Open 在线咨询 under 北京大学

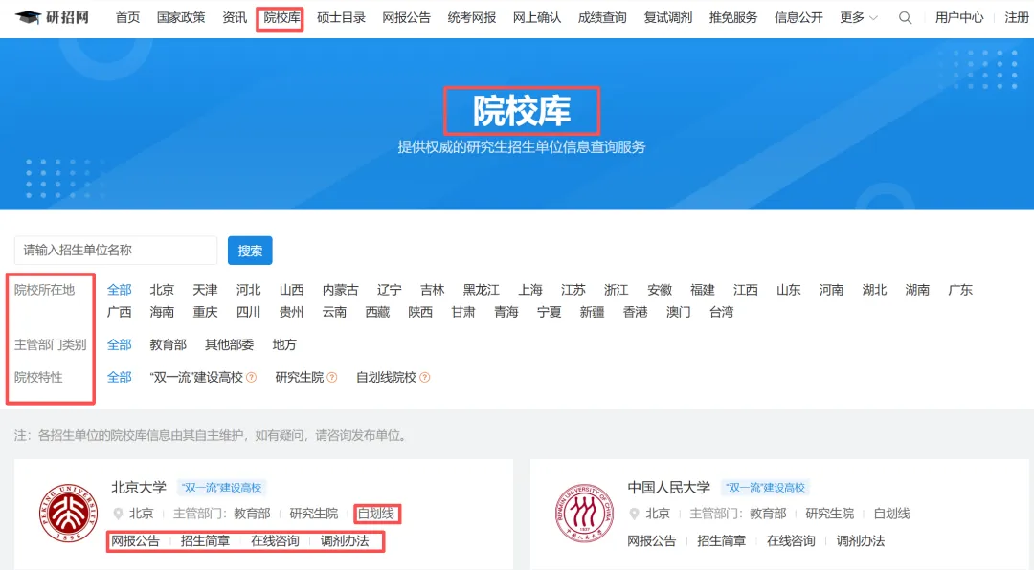click(x=275, y=541)
